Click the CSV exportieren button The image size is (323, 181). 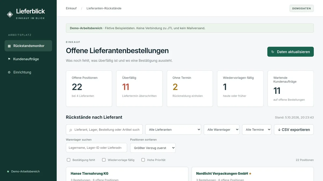tap(294, 130)
